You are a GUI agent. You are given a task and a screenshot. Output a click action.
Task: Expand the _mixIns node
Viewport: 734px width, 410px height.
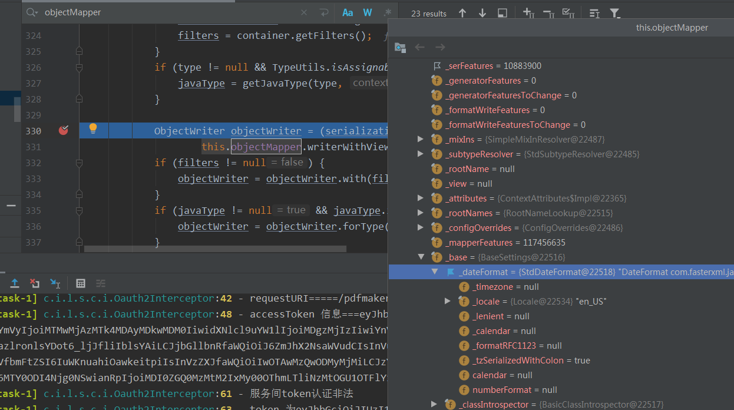[420, 139]
